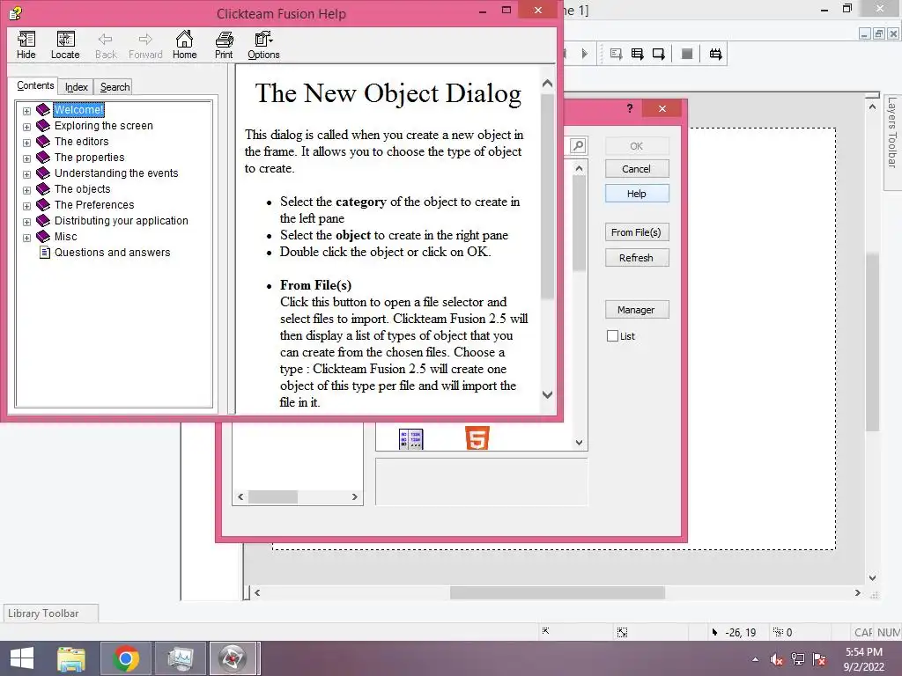The width and height of the screenshot is (902, 676).
Task: Switch to the Index tab
Action: [x=76, y=87]
